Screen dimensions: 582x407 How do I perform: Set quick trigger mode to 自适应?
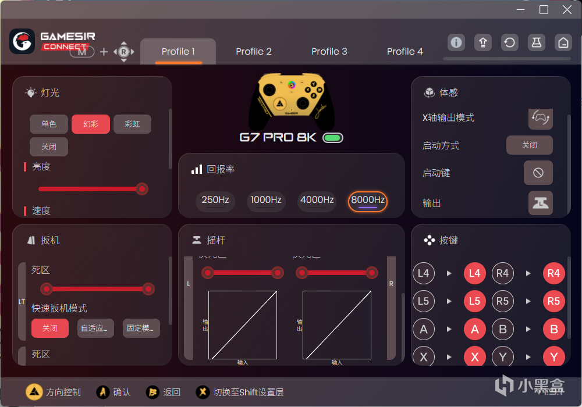[95, 328]
